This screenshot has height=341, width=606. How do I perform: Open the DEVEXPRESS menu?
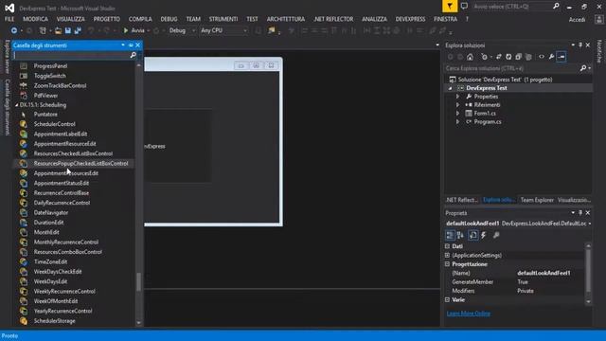coord(410,19)
